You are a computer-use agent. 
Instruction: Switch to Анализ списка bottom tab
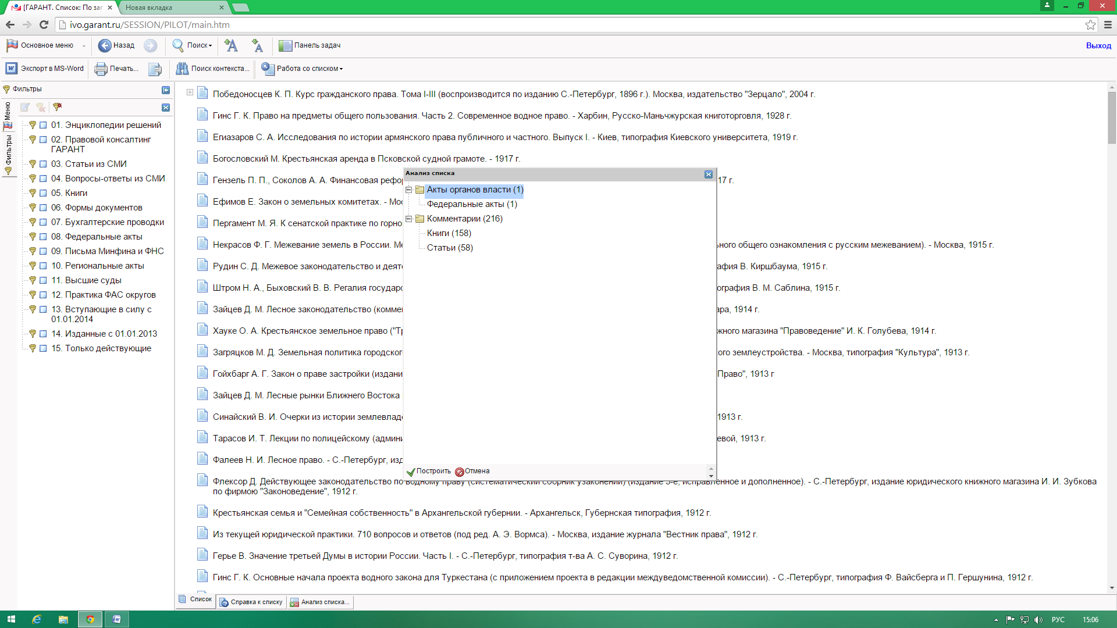(321, 602)
